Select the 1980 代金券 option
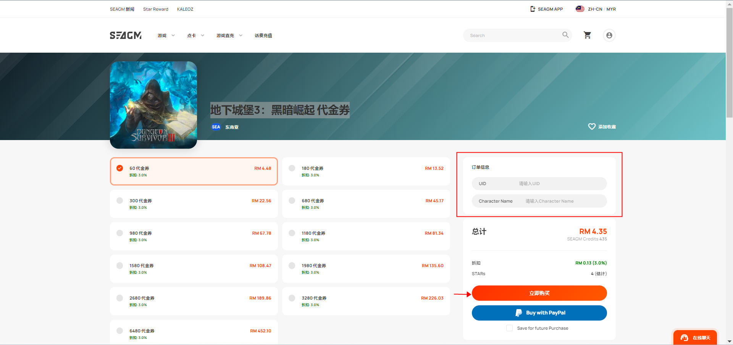 366,269
